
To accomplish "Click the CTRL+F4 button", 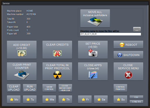I will (137, 102).
